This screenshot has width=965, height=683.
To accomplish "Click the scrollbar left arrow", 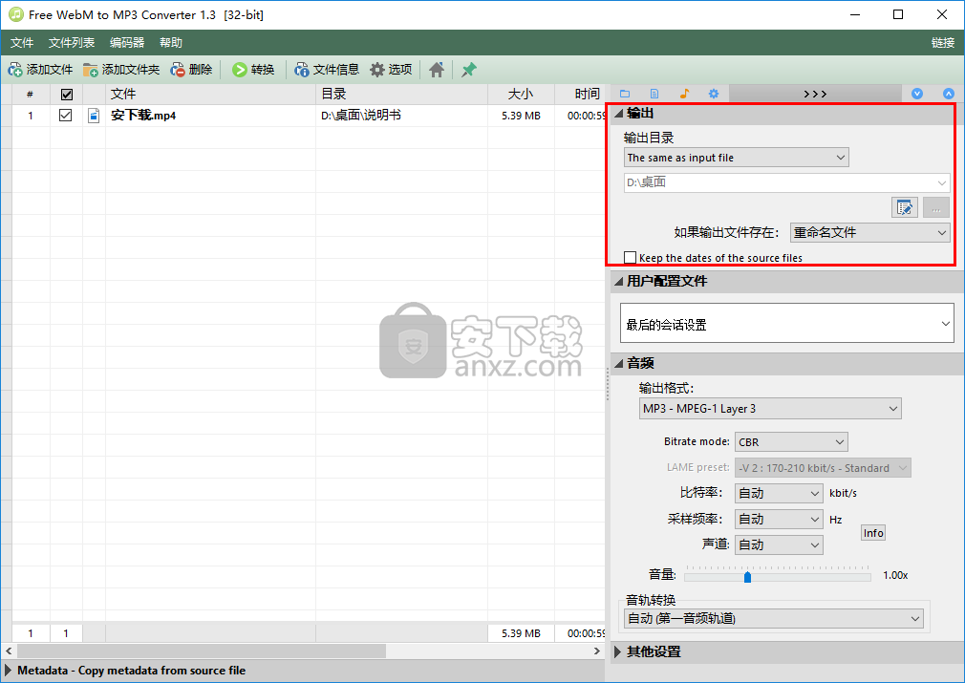I will click(x=9, y=651).
